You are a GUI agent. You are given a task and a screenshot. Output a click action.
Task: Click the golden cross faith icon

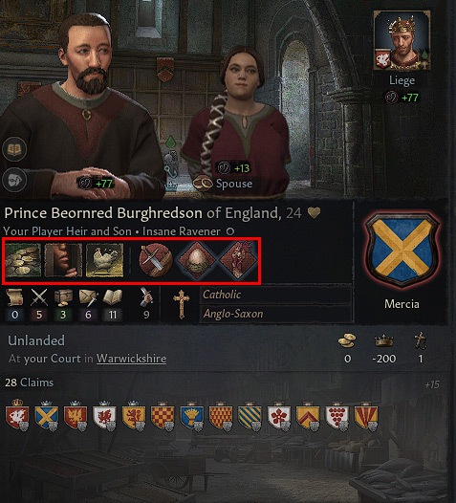click(182, 304)
